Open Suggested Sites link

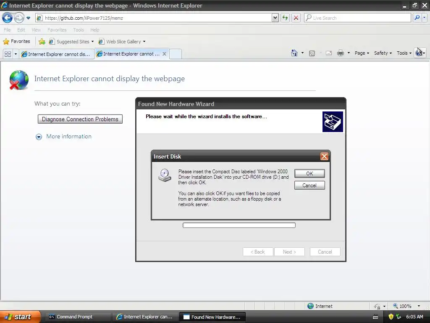[71, 42]
